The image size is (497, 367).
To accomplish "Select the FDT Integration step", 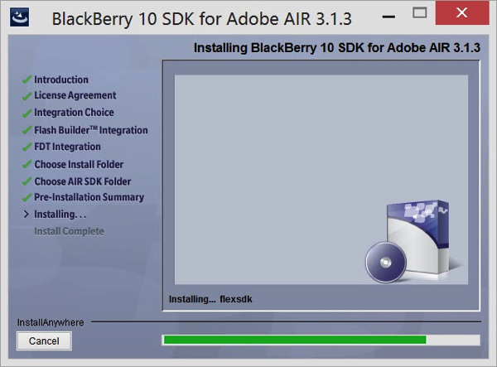I will click(x=67, y=147).
